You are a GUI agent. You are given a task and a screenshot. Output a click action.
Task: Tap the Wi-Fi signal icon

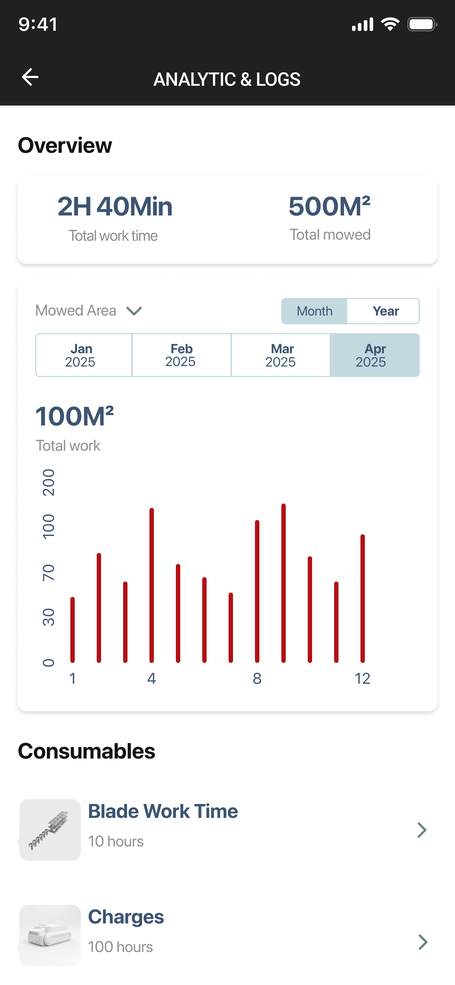point(390,25)
